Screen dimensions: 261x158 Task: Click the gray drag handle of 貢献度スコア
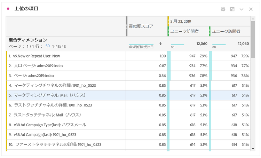[127, 26]
